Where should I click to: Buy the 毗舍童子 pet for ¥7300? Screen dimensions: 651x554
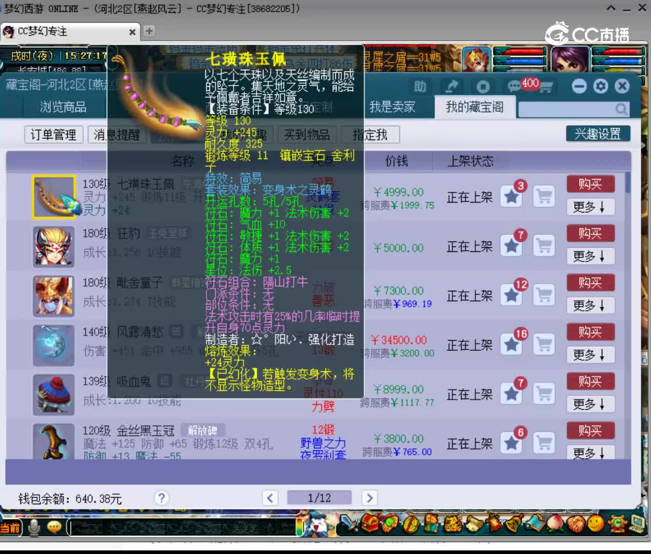[x=590, y=283]
